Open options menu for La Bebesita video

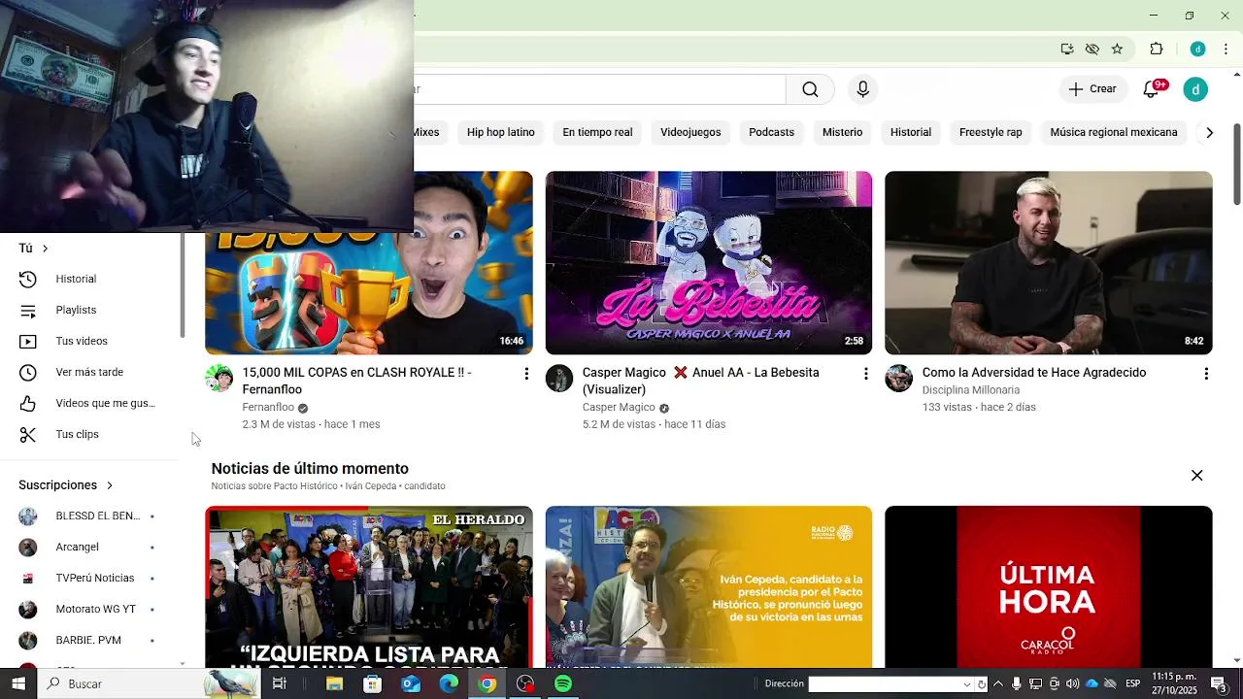click(866, 374)
